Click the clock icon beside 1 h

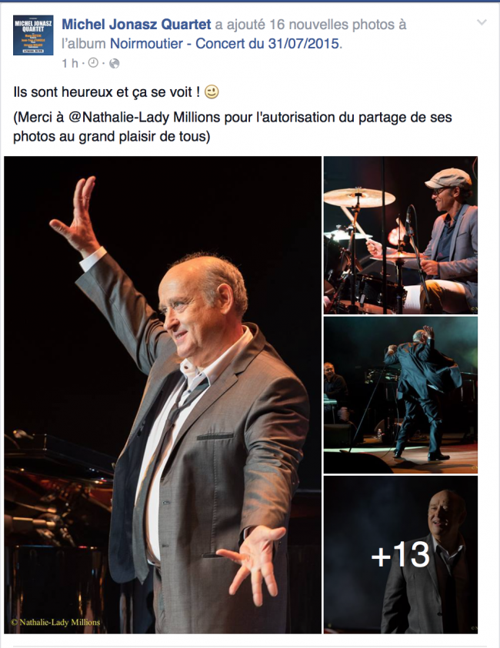[94, 63]
